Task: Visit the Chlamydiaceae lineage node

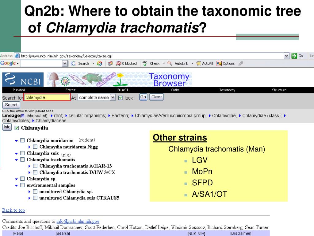Action: (51, 121)
